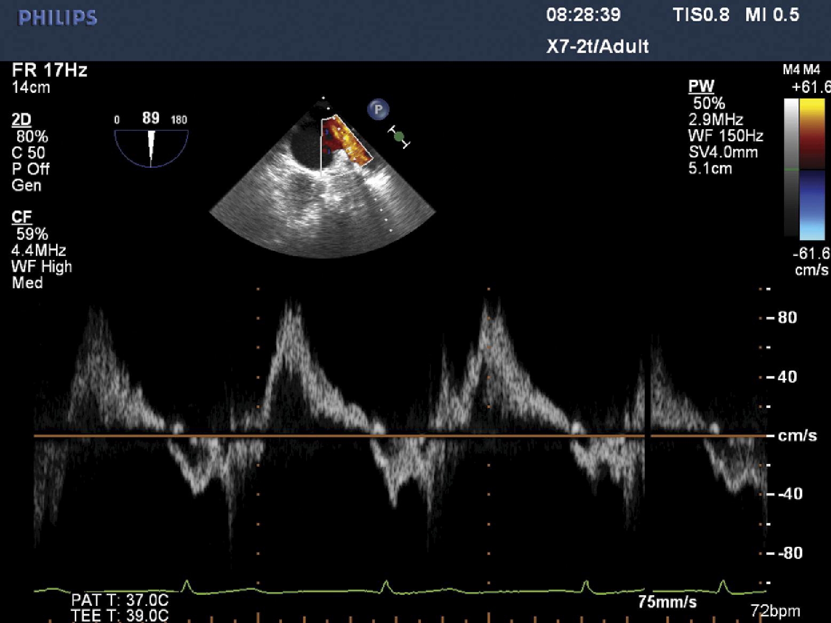Click the CF color flow mode label

(x=21, y=216)
